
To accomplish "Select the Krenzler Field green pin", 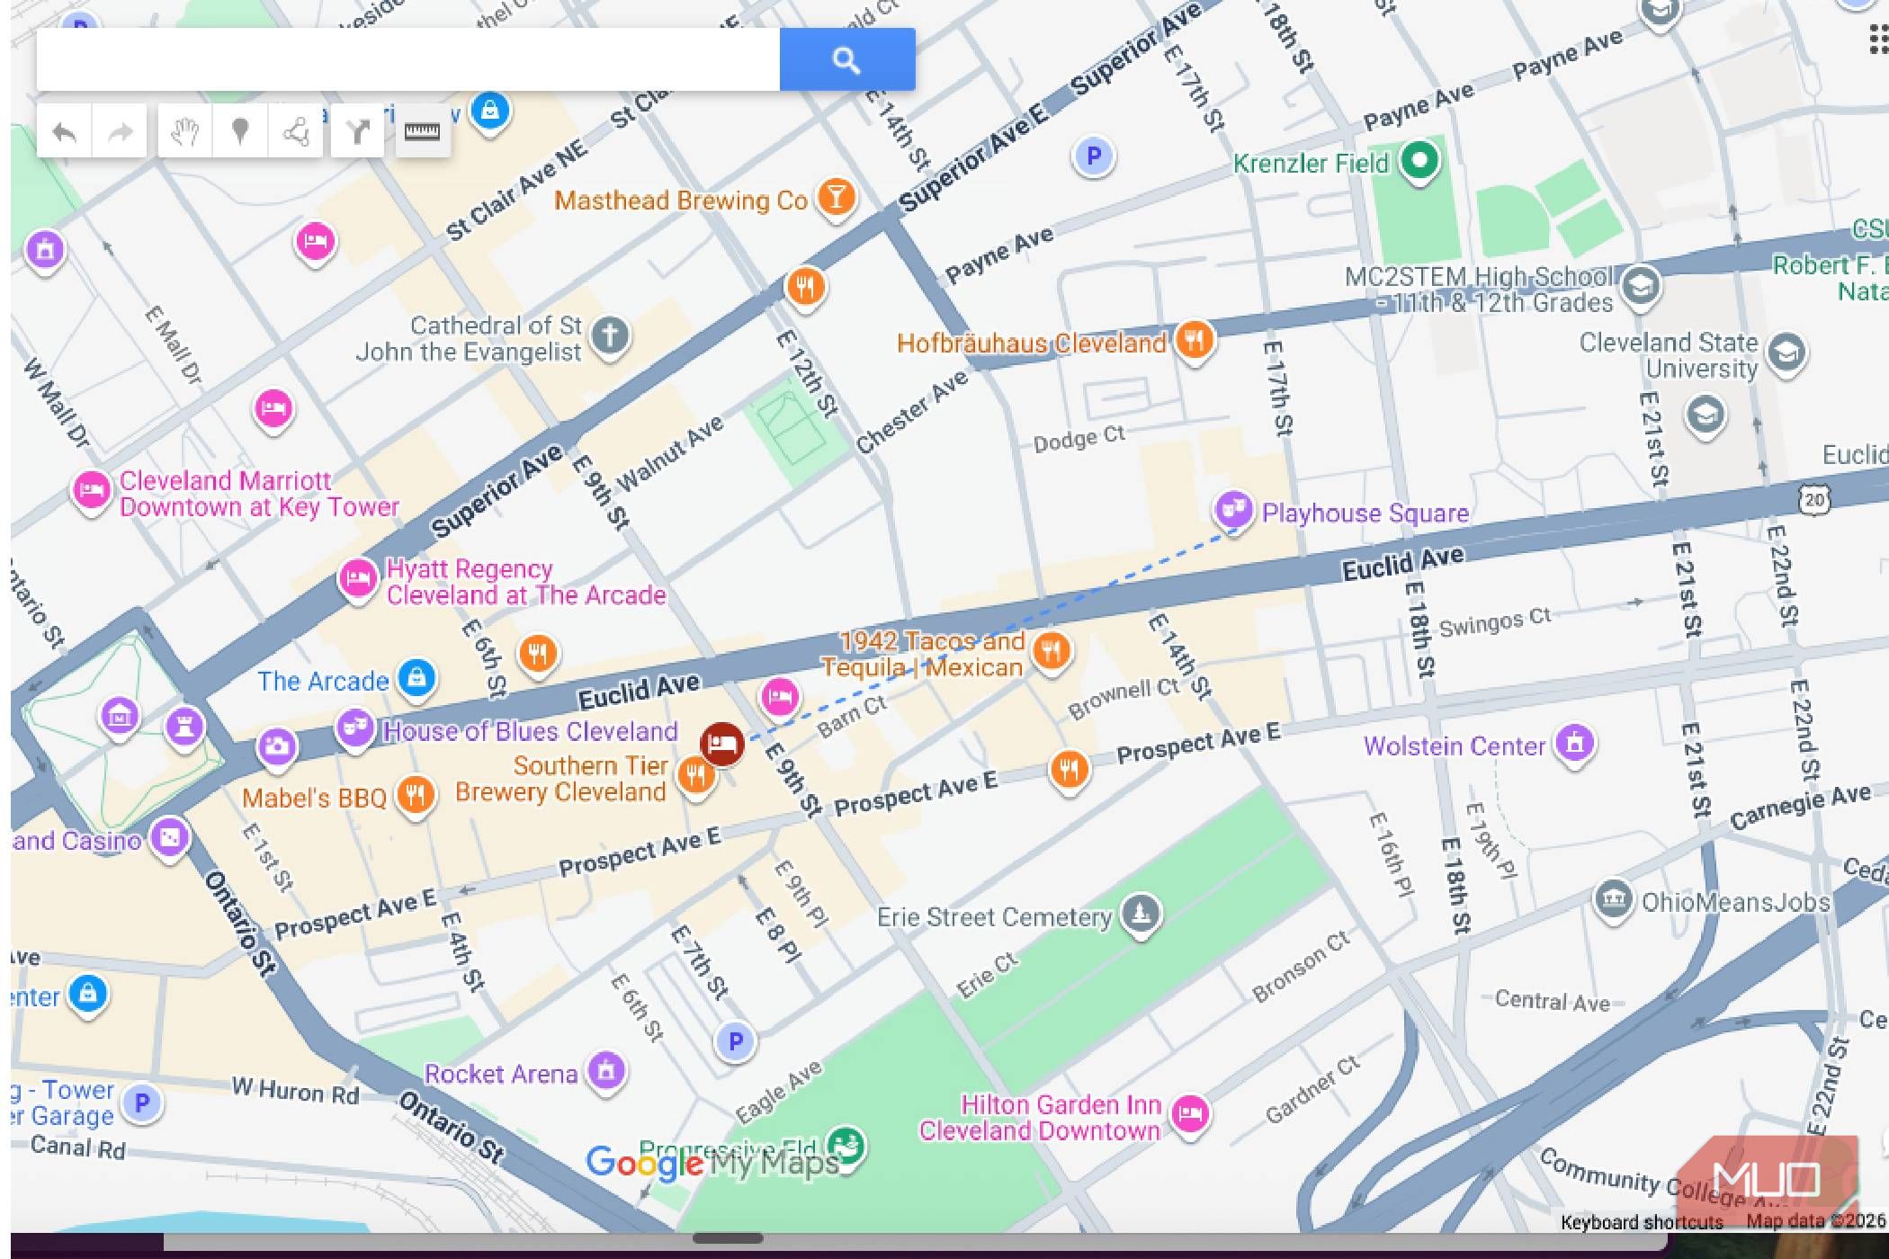I will coord(1419,162).
